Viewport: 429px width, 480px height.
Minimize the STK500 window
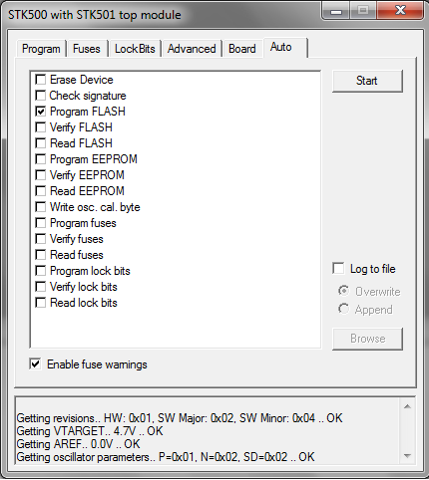pos(336,11)
